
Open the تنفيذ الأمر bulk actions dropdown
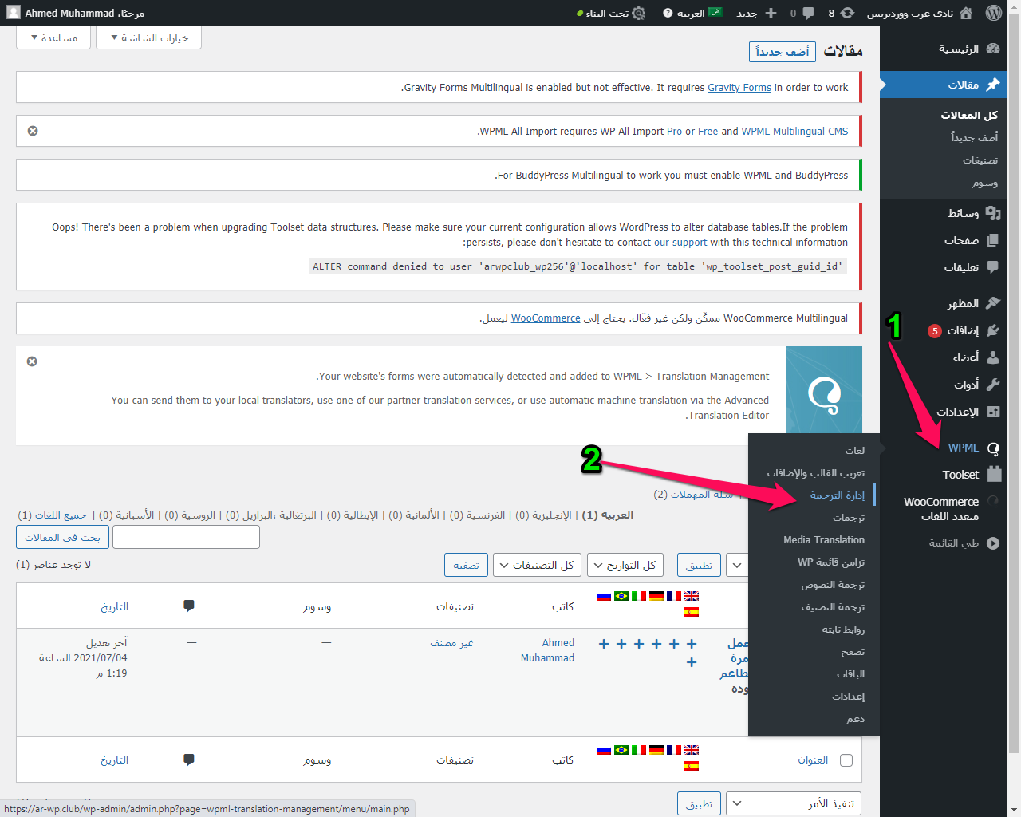794,803
